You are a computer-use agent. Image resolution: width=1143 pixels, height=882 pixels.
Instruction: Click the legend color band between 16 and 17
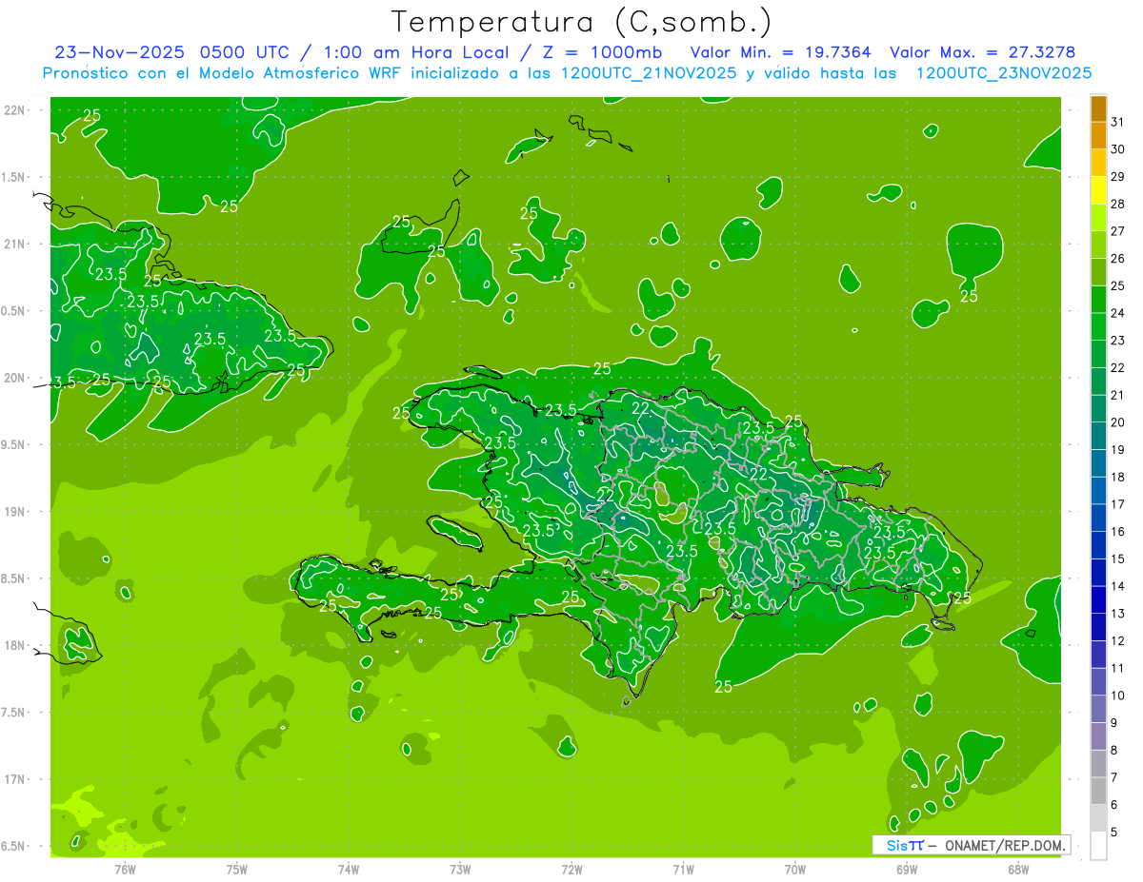[1098, 519]
